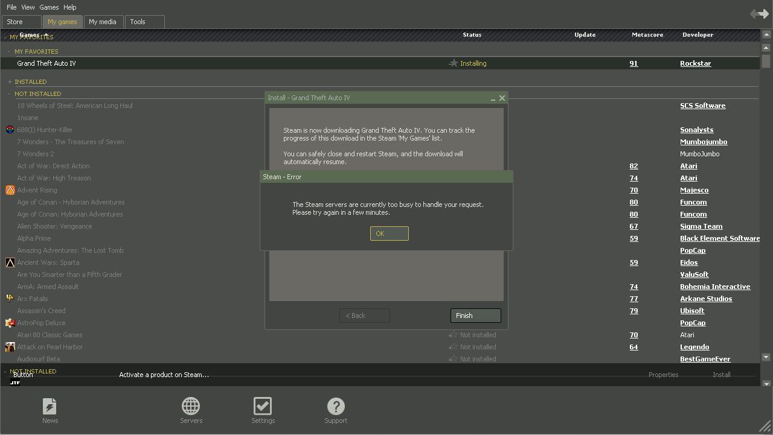Switch to the Store tab
Image resolution: width=773 pixels, height=435 pixels.
21,22
